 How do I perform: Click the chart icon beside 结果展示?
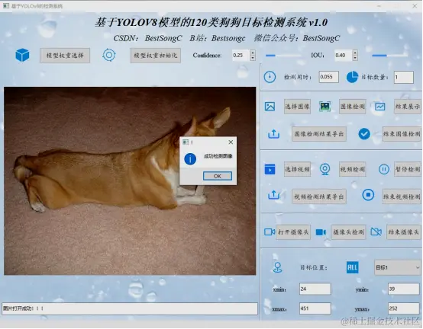379,107
